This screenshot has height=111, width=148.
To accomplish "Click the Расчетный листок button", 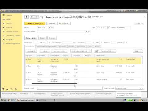I will [x=107, y=51].
